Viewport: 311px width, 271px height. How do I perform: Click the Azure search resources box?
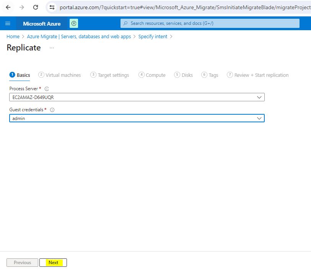210,23
